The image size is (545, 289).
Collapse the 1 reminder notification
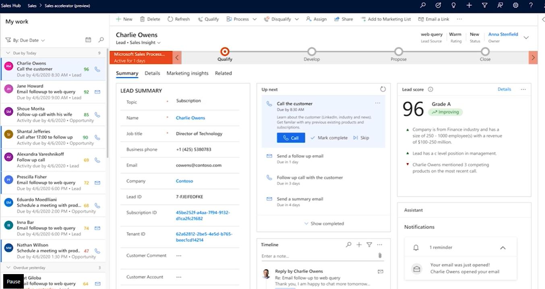coord(503,248)
